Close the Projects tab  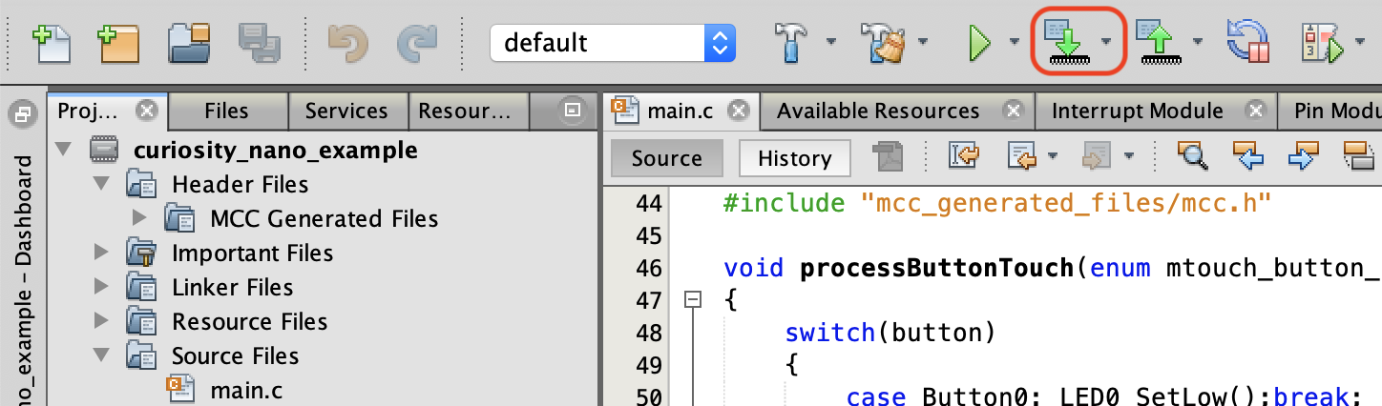coord(146,111)
